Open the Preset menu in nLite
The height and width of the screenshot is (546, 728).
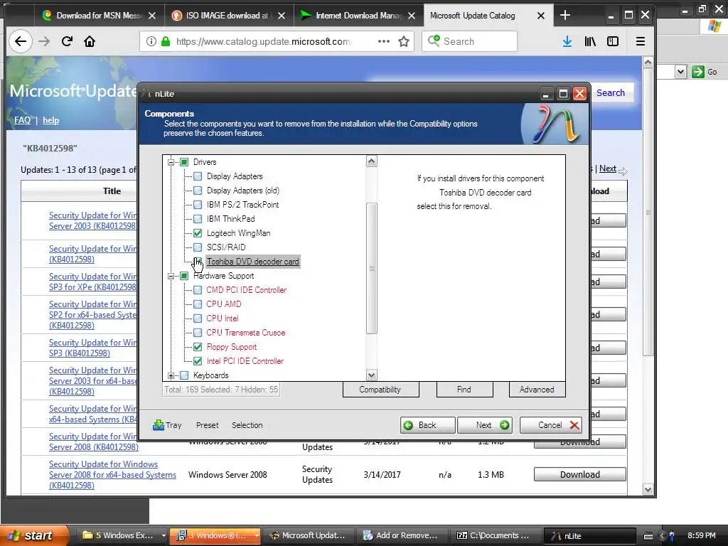(x=207, y=425)
